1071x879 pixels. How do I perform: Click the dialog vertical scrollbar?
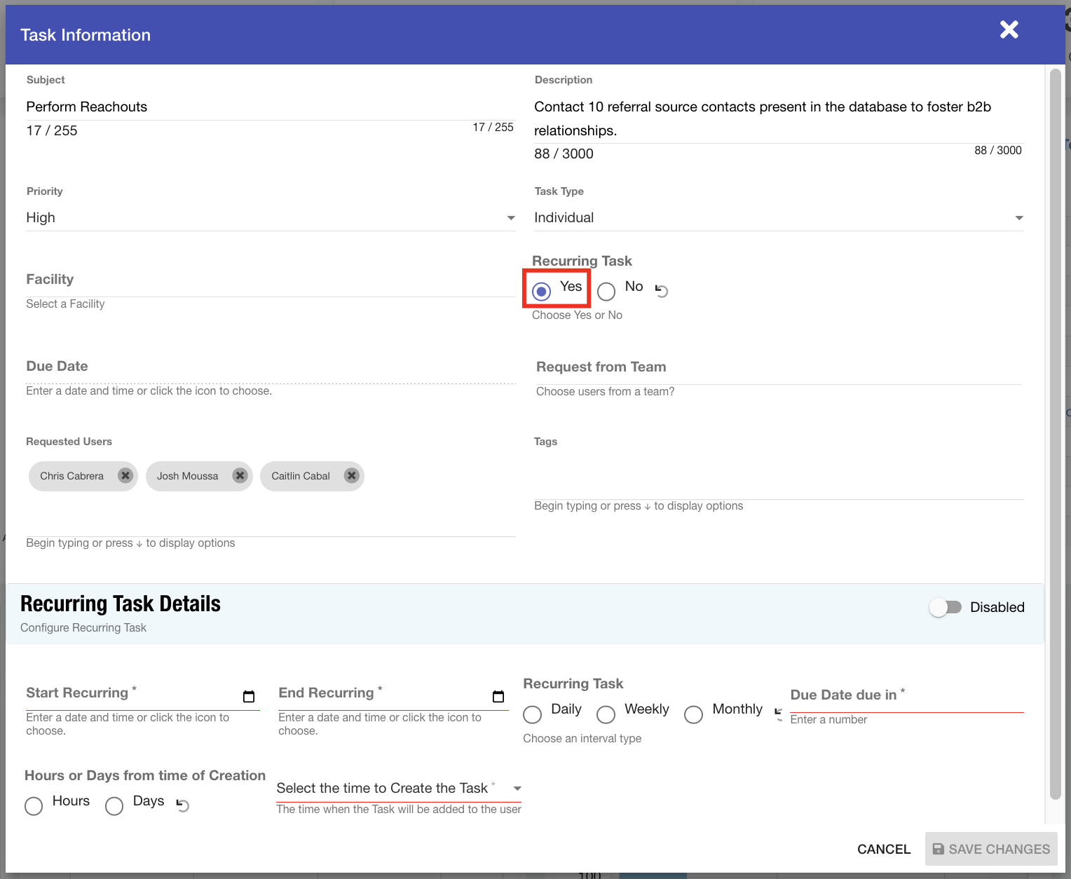pyautogui.click(x=1056, y=434)
